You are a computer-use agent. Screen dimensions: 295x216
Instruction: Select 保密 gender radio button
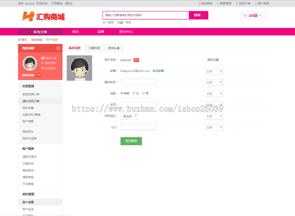click(122, 93)
